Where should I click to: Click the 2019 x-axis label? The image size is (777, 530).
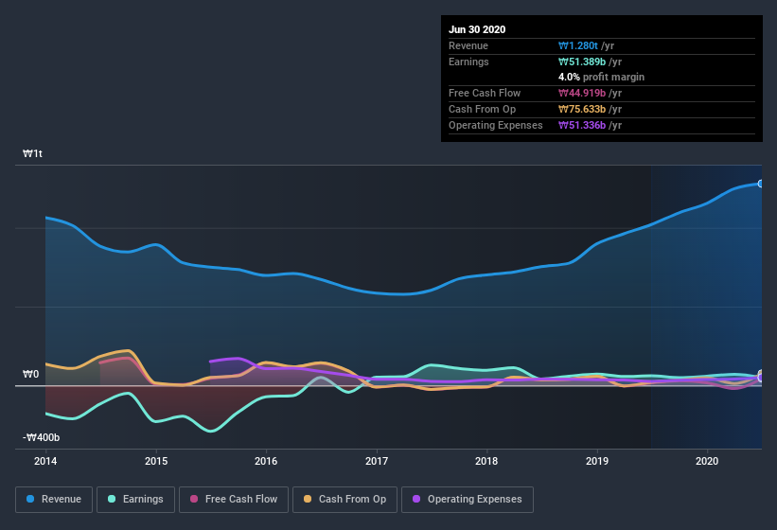(x=597, y=461)
